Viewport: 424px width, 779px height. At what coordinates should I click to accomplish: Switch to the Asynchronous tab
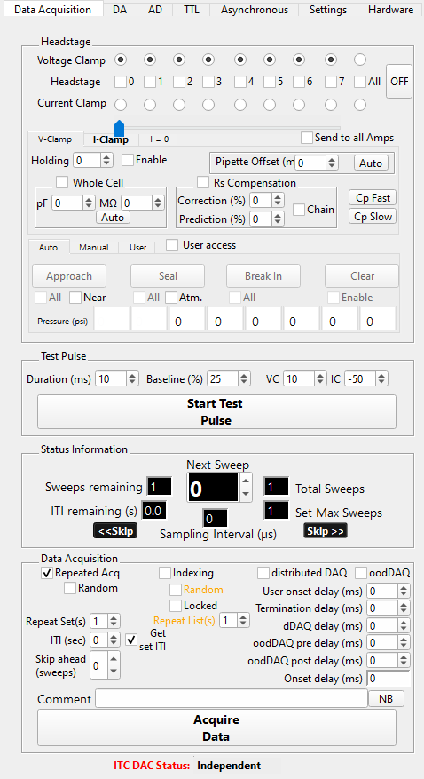(255, 10)
